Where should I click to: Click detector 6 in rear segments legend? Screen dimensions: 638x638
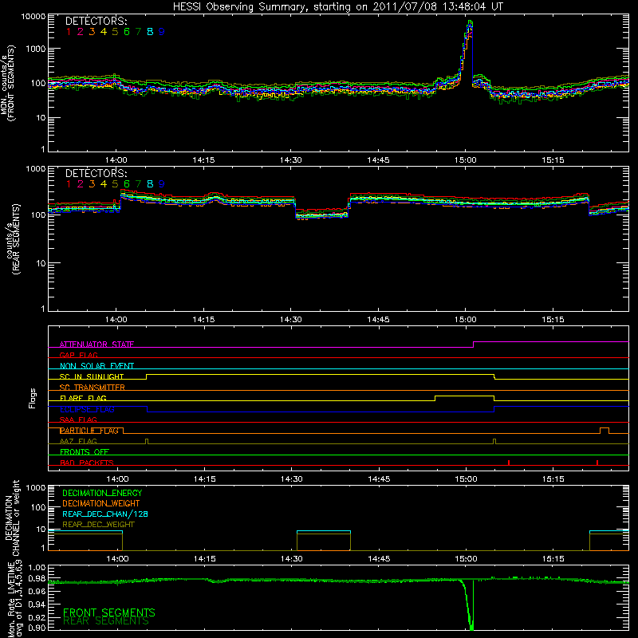pos(127,184)
